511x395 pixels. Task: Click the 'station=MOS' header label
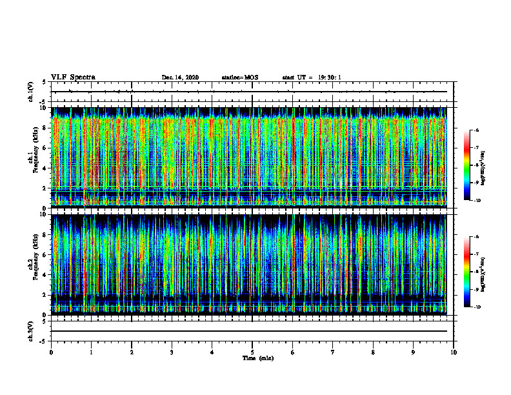point(240,77)
